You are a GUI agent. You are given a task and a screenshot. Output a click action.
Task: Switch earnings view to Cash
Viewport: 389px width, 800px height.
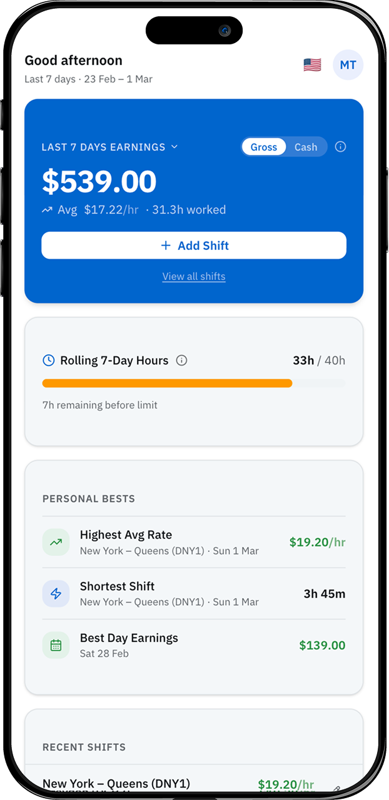coord(306,146)
